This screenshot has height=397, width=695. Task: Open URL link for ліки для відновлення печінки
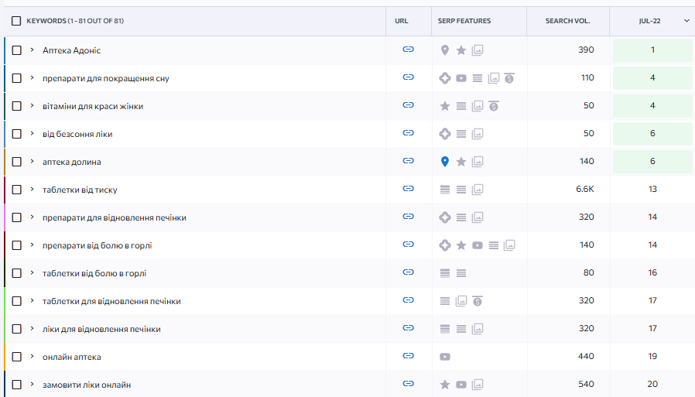(408, 328)
